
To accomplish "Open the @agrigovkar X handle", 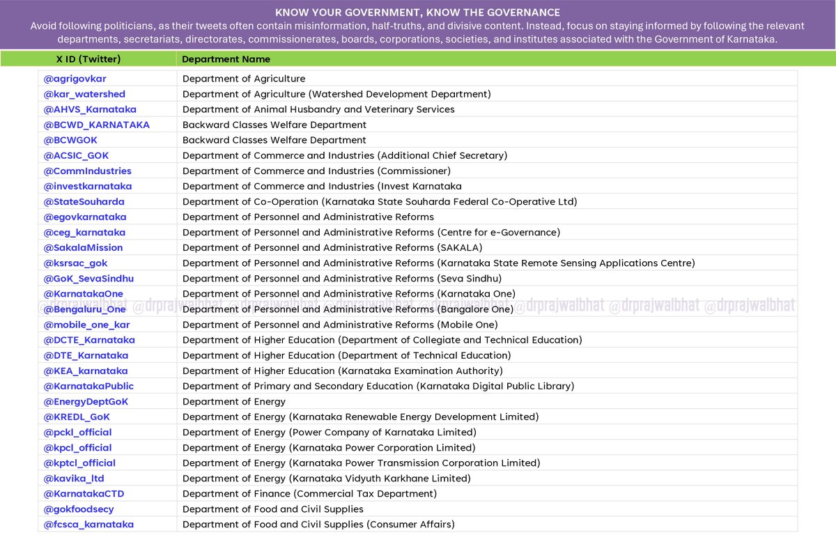I will click(75, 79).
